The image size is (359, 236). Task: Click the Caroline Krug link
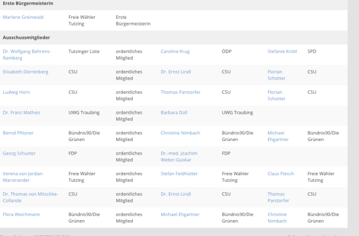[x=175, y=51]
